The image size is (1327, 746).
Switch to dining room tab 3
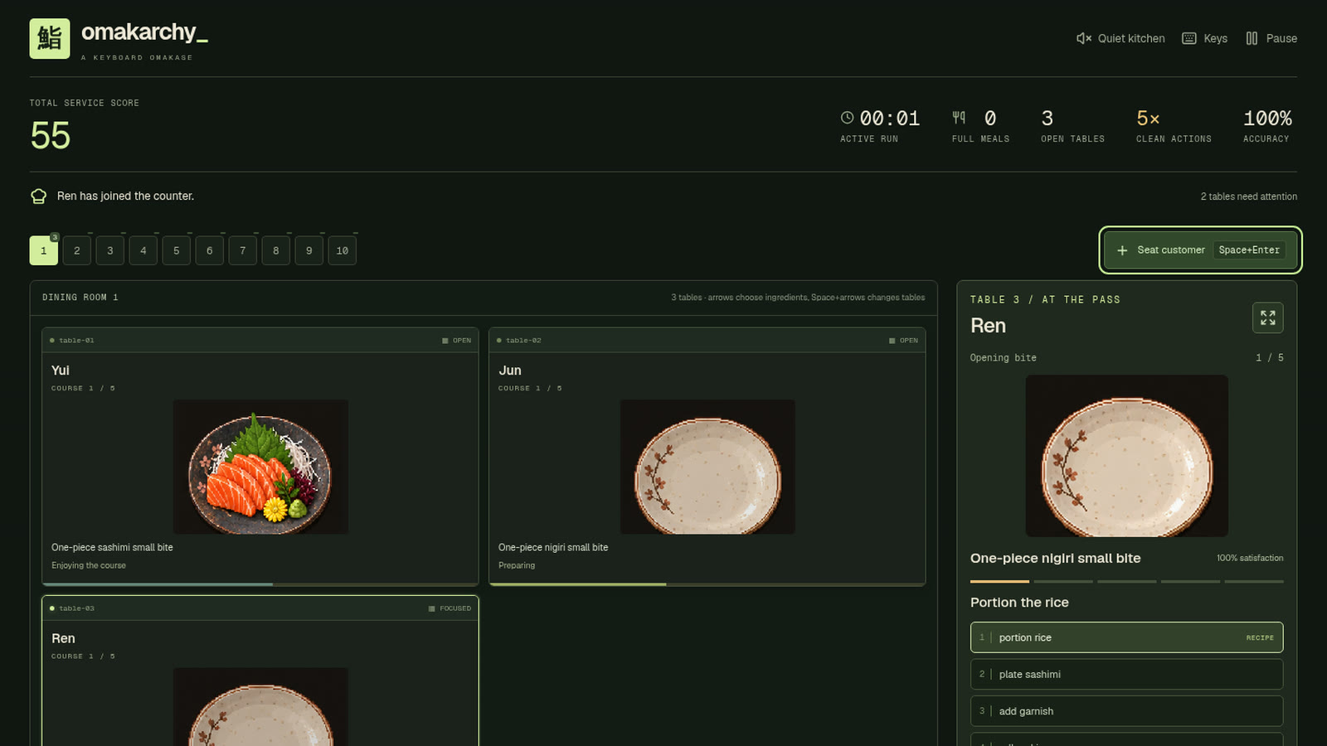(110, 250)
